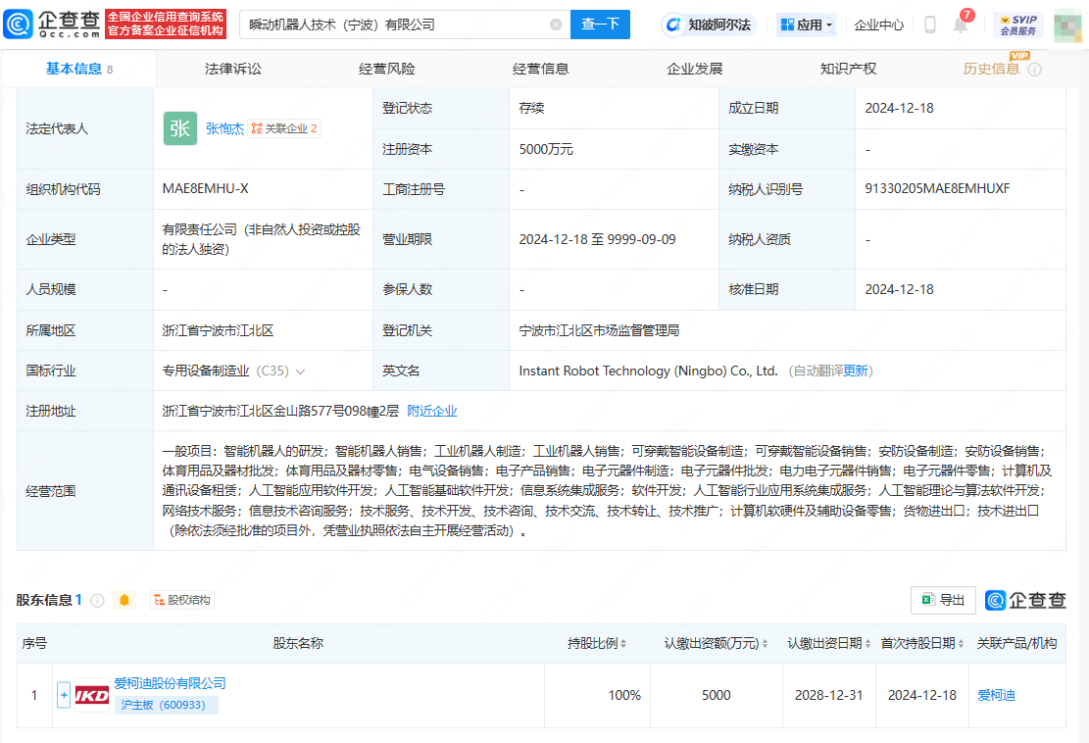This screenshot has height=743, width=1089.
Task: Open the 股权结构 chart button
Action: [x=182, y=600]
